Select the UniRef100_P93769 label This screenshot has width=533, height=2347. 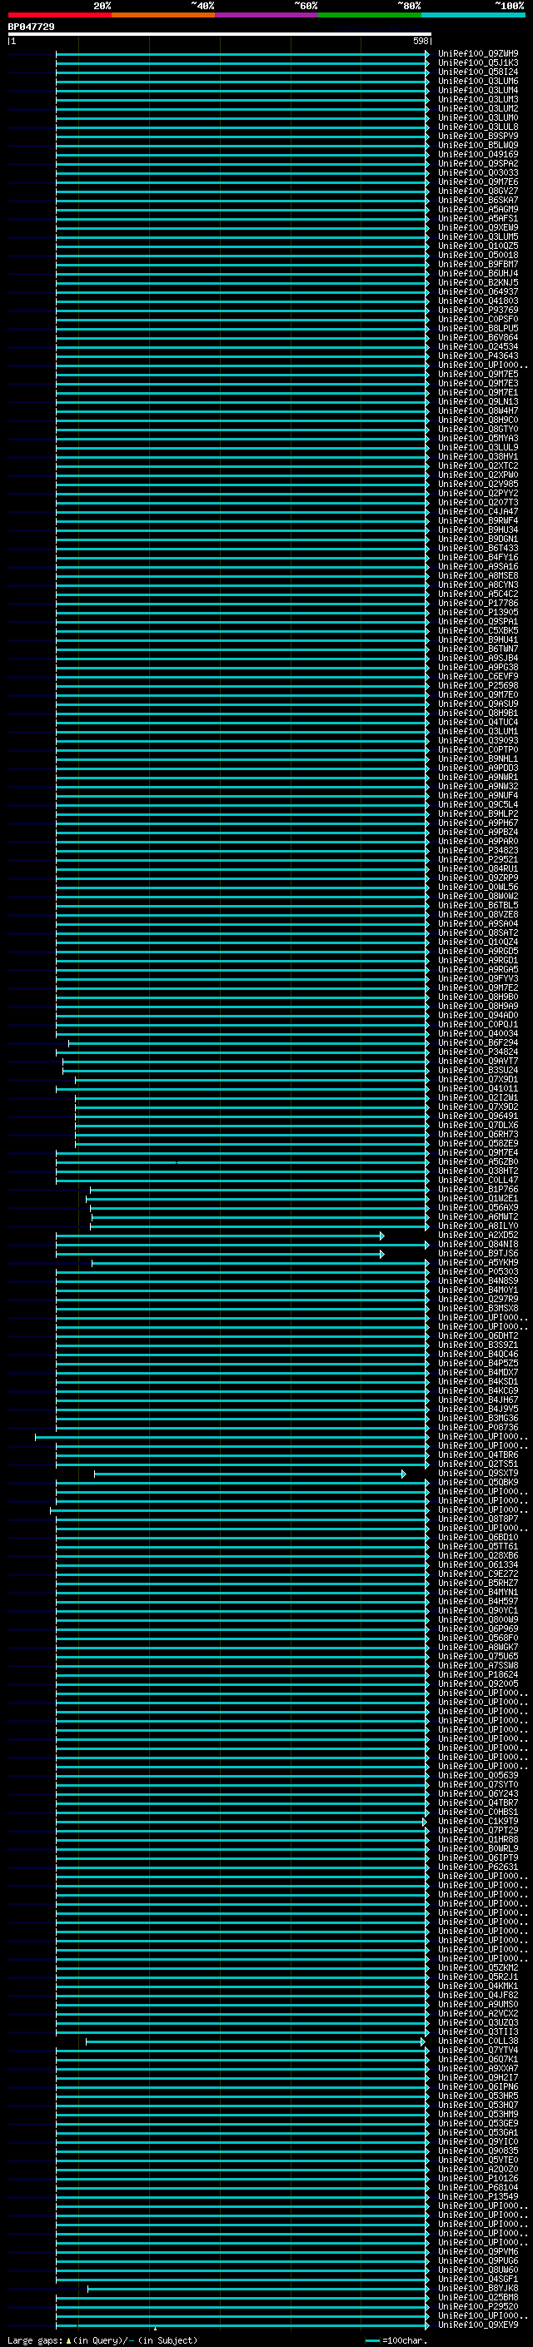point(478,310)
